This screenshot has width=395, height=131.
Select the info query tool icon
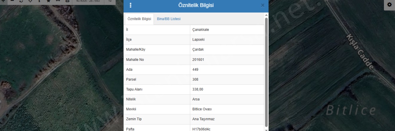39,1
